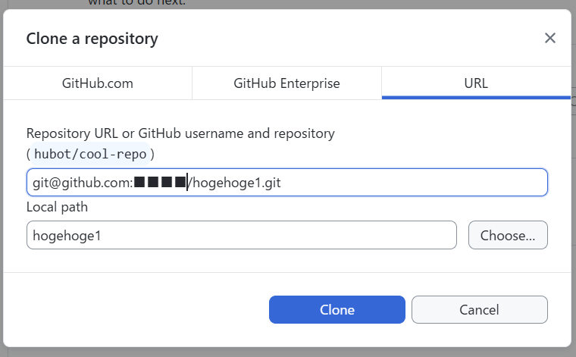This screenshot has height=357, width=576.
Task: Open the GitHub Enterprise tab
Action: [x=286, y=83]
